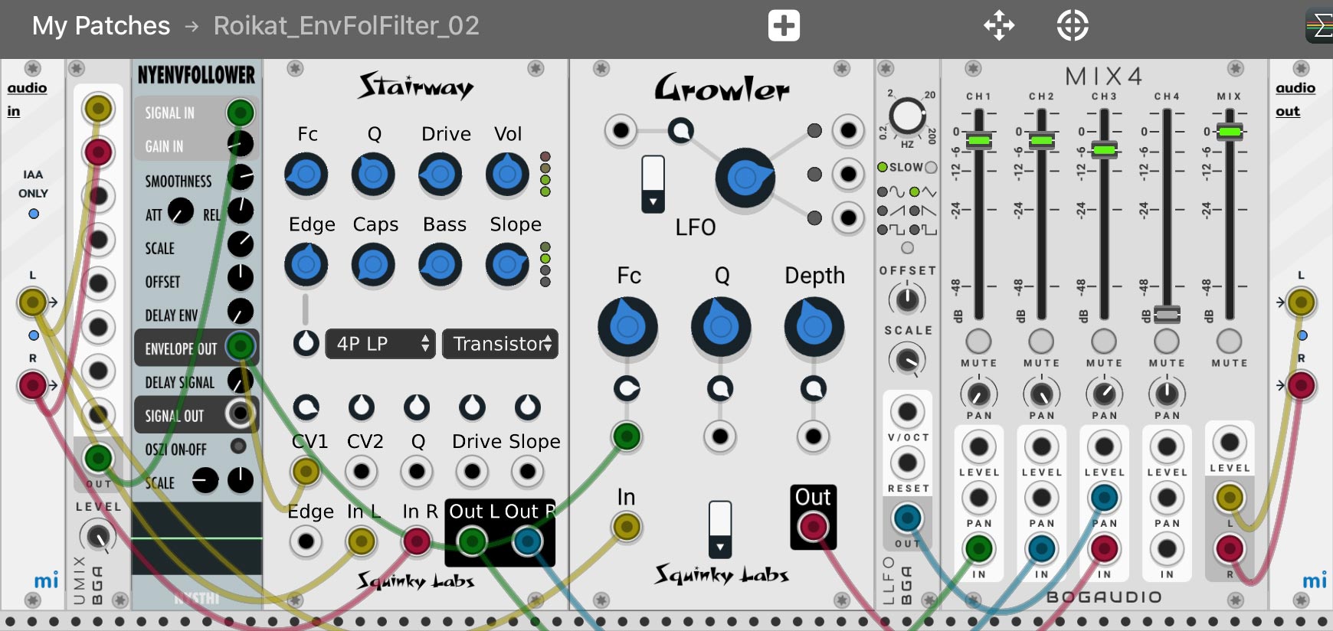
Task: Click the Stairway Bass knob
Action: pos(440,265)
